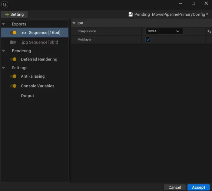The width and height of the screenshot is (212, 191).
Task: Disable the Anti-aliasing switch
Action: pos(13,76)
